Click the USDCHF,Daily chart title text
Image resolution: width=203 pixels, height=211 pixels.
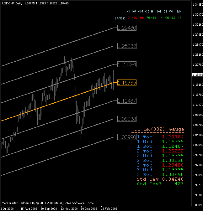[12, 3]
